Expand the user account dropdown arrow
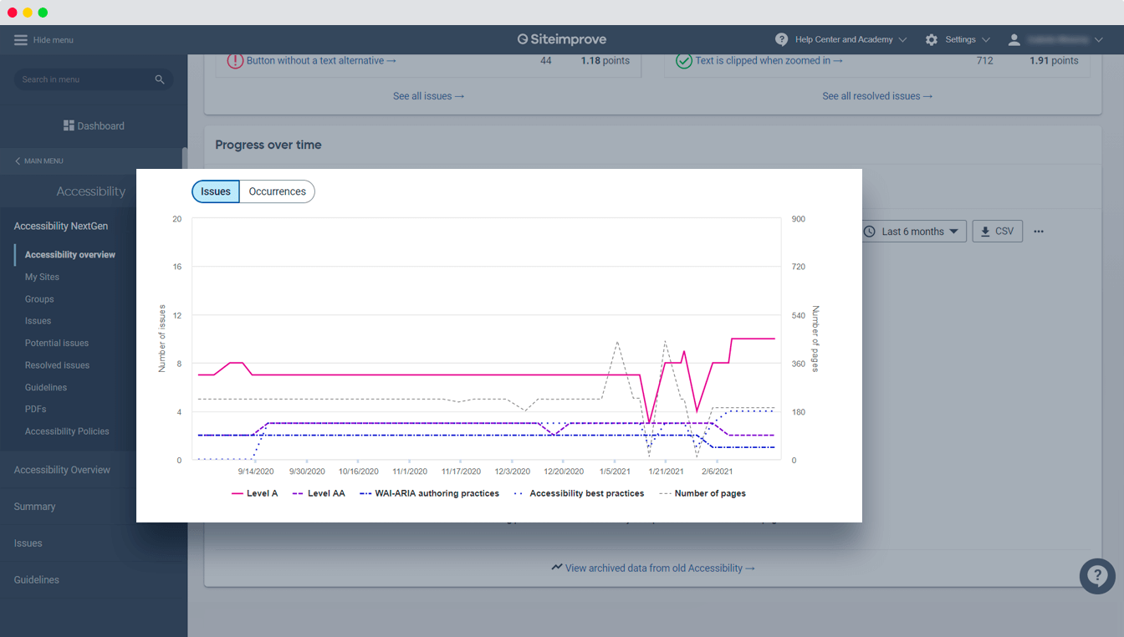 click(x=1099, y=39)
